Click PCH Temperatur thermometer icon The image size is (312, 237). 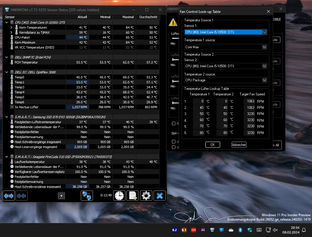(12, 62)
